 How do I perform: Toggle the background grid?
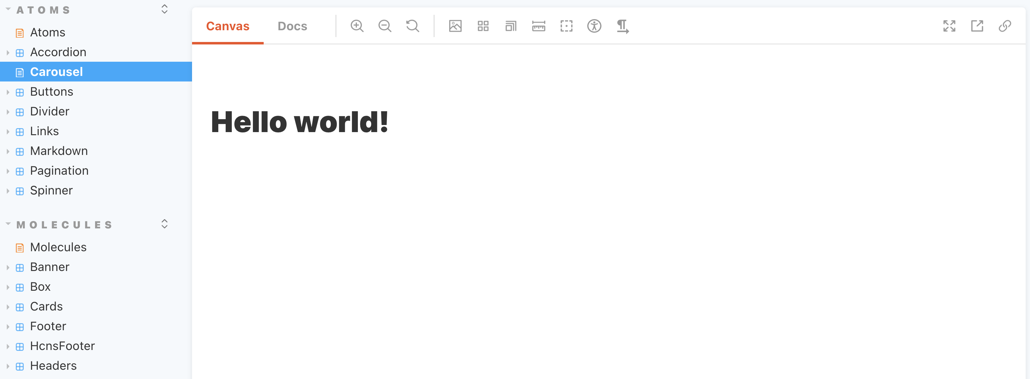[x=483, y=26]
